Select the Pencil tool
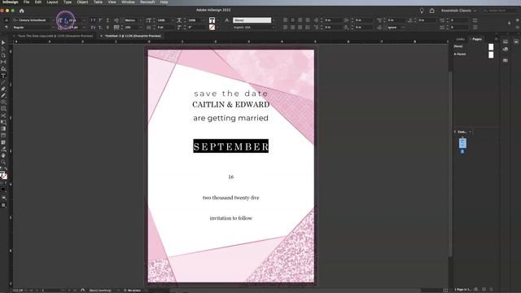The width and height of the screenshot is (521, 293). (x=3, y=96)
